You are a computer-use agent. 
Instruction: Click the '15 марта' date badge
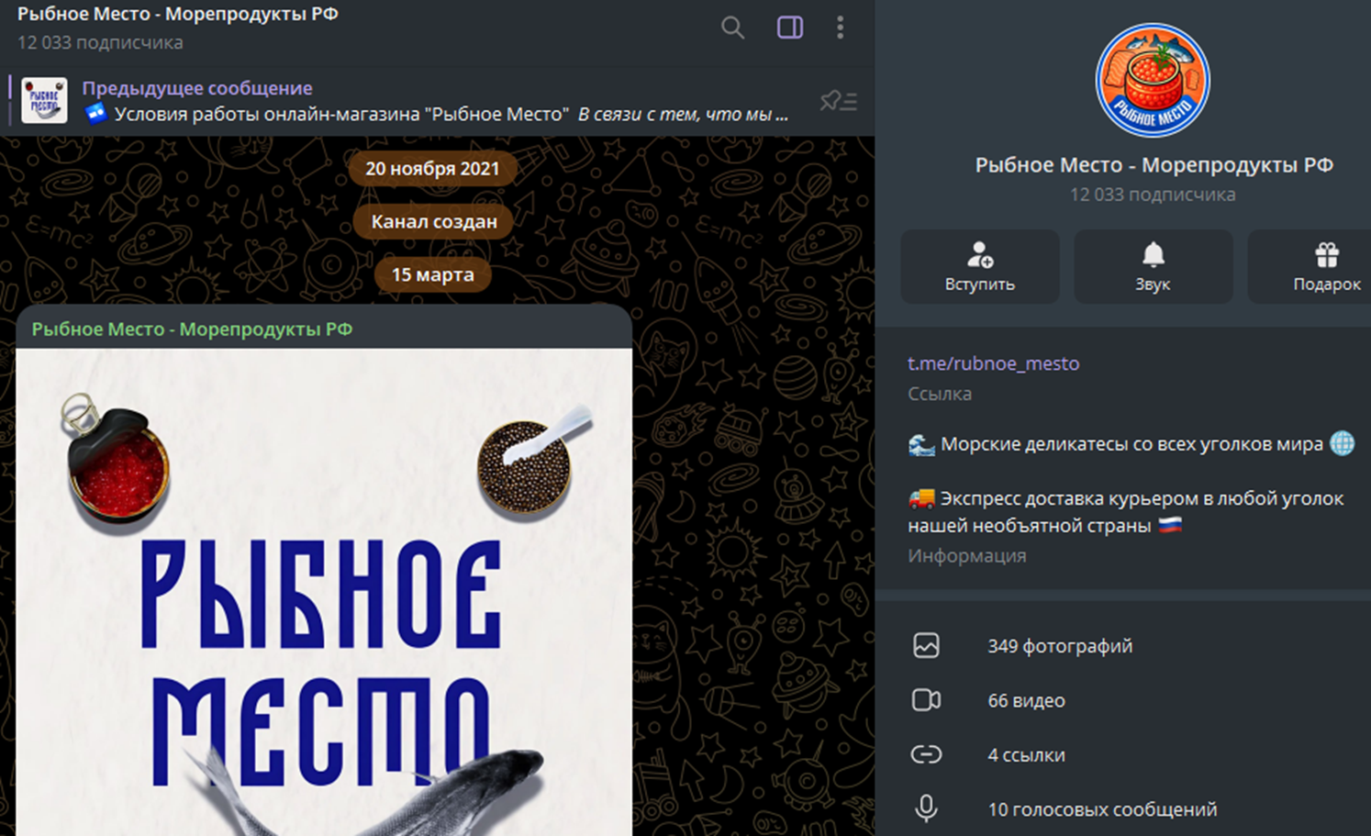[432, 274]
